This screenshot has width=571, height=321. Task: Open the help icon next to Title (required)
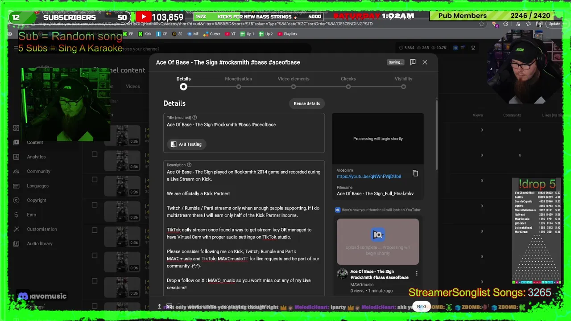click(x=194, y=118)
